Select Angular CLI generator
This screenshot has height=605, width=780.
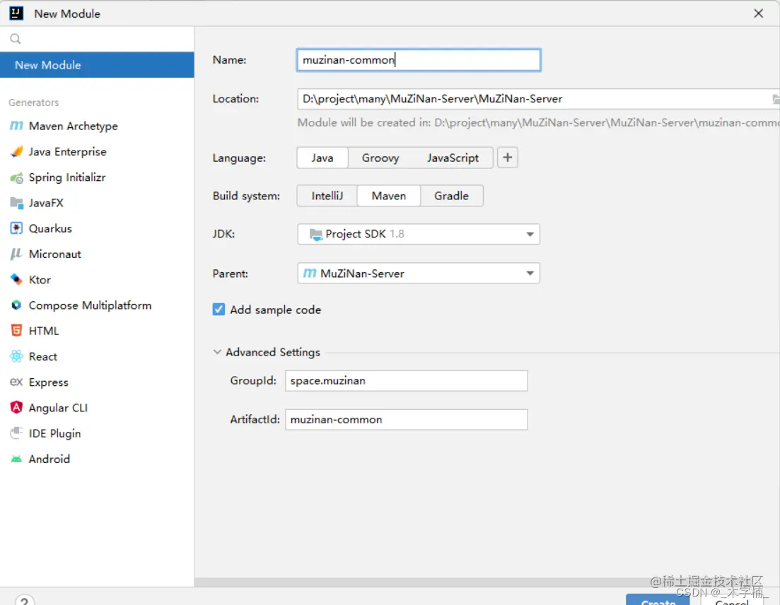(58, 408)
